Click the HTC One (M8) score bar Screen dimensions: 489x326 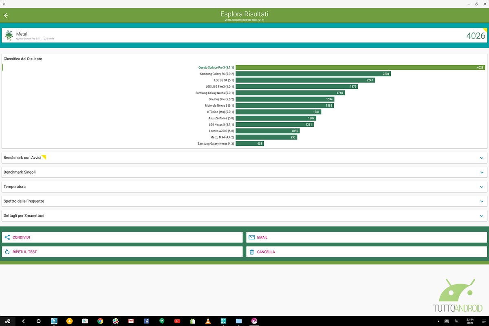pos(278,112)
